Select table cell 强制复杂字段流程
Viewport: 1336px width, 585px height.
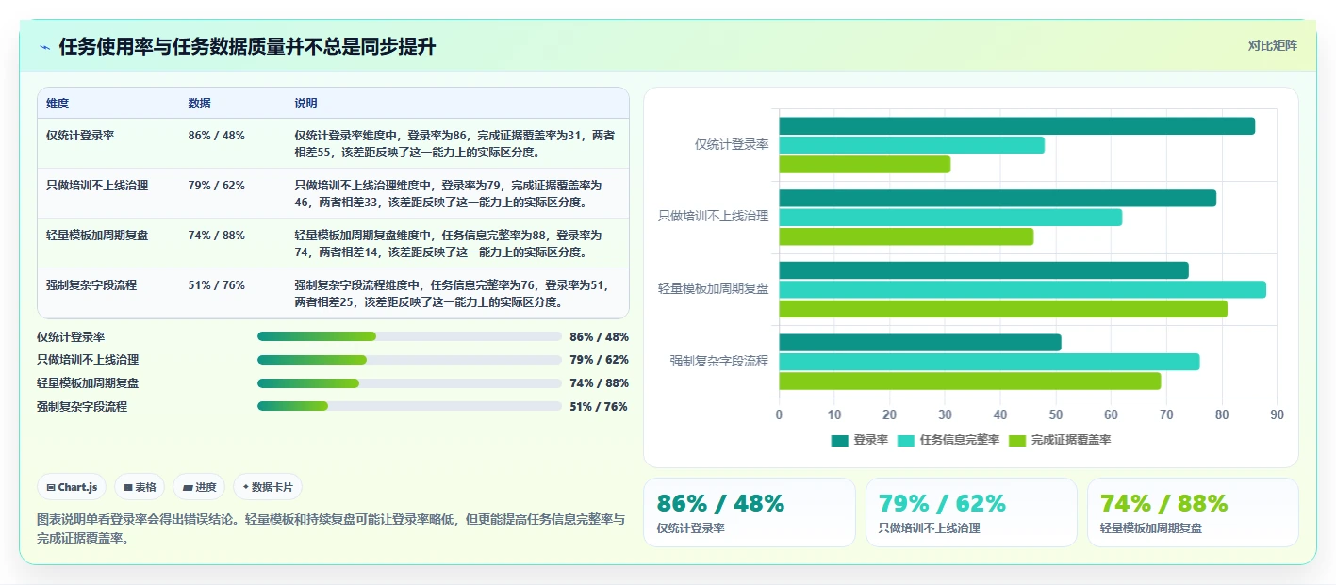[x=91, y=285]
